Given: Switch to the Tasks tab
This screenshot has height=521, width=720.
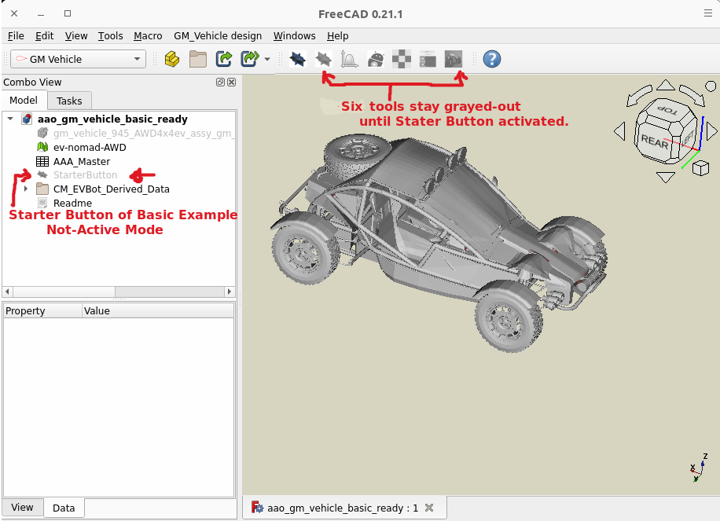Looking at the screenshot, I should 69,101.
